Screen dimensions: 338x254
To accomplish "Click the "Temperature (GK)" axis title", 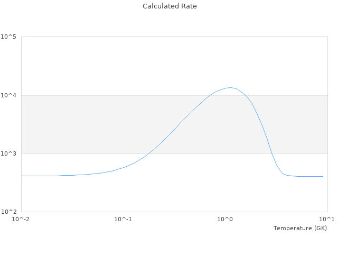I will [x=300, y=228].
